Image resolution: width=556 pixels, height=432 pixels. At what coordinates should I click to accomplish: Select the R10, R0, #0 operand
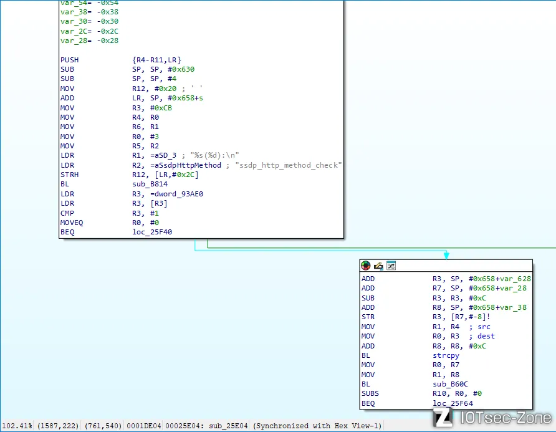pyautogui.click(x=457, y=393)
